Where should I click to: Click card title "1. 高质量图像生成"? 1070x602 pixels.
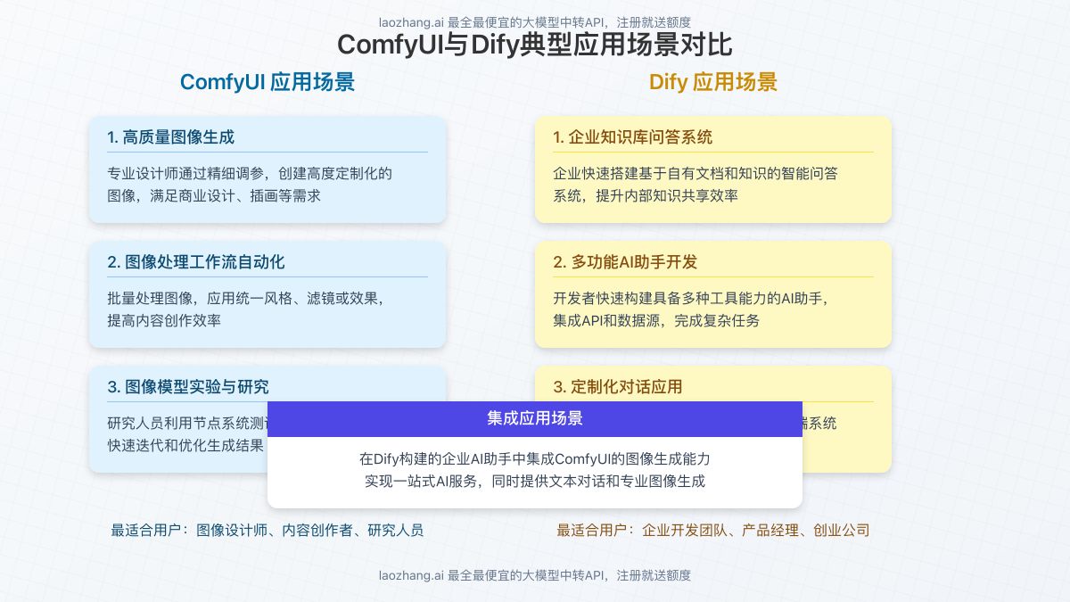coord(170,137)
